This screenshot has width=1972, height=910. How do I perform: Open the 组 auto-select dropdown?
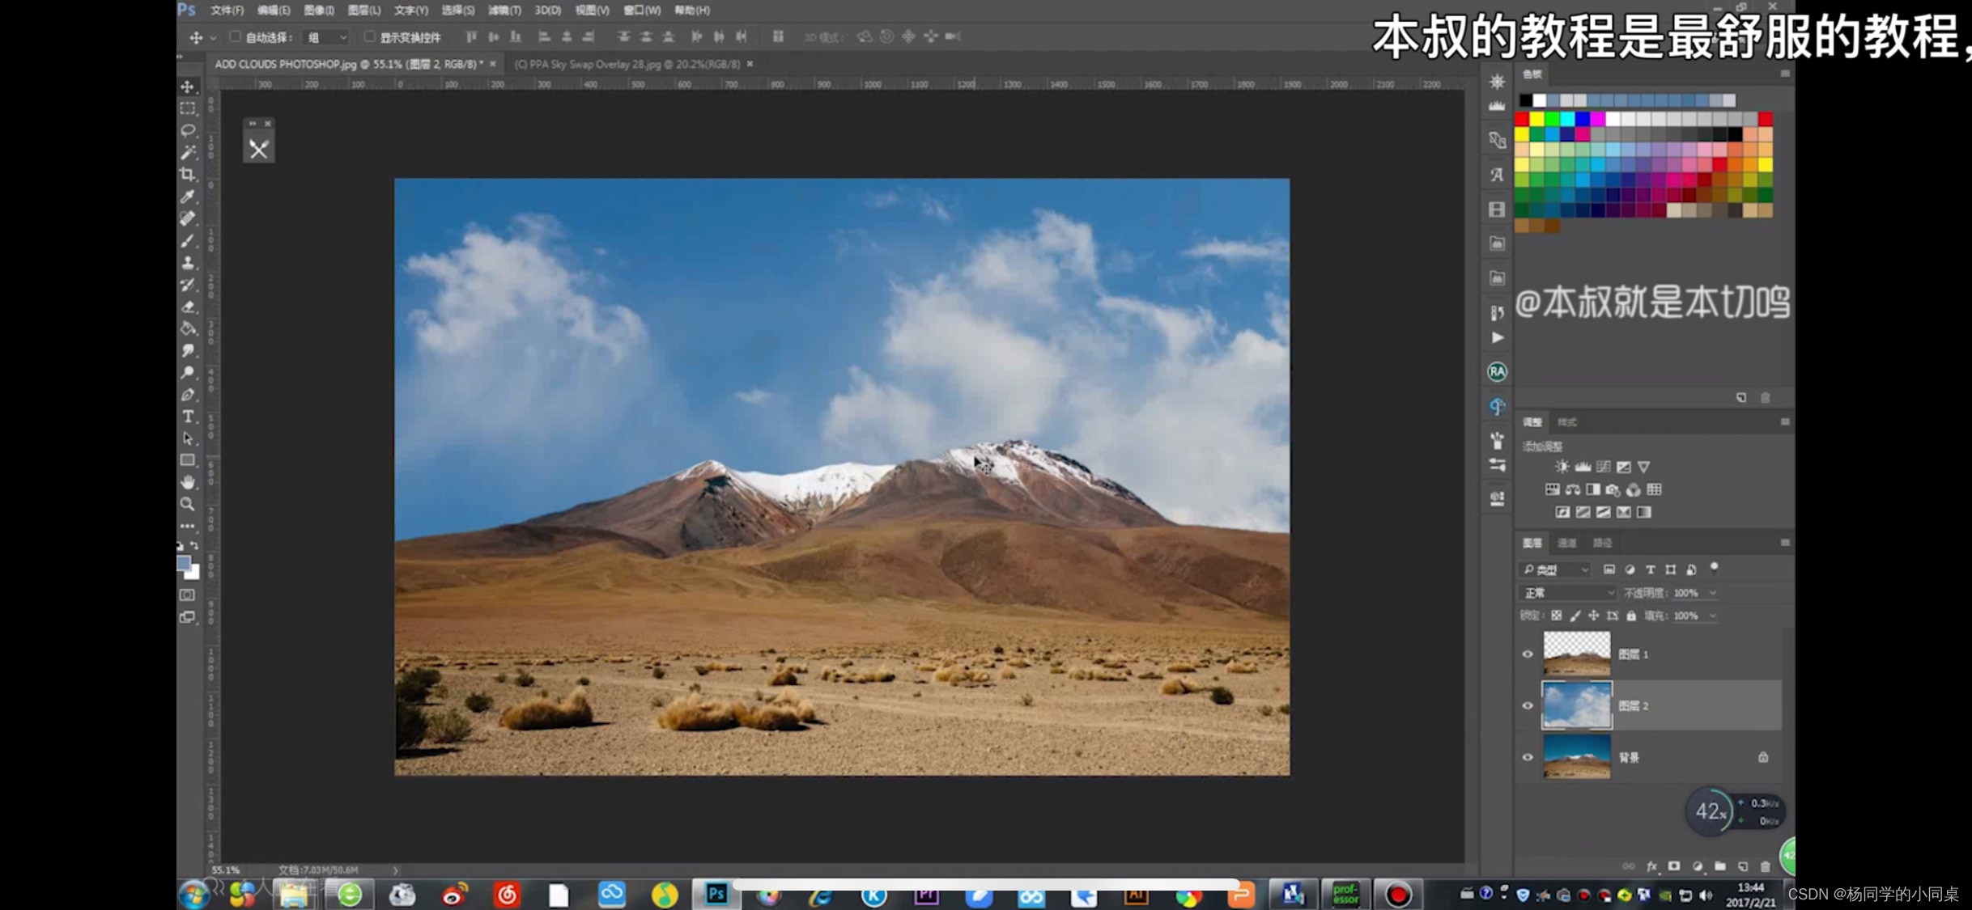click(326, 37)
